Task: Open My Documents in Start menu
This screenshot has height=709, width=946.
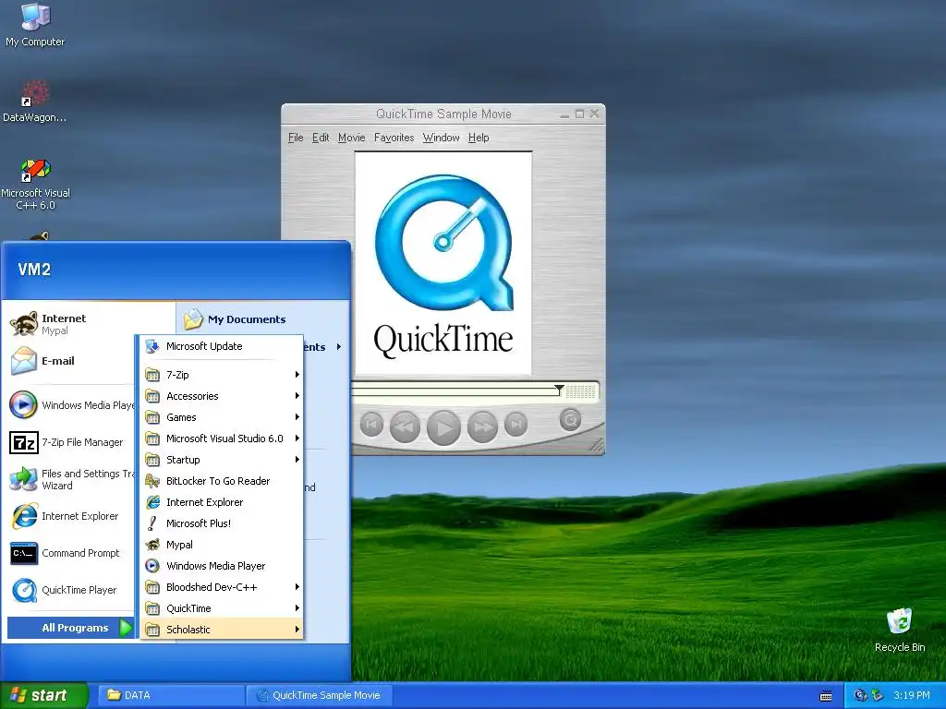Action: tap(236, 318)
